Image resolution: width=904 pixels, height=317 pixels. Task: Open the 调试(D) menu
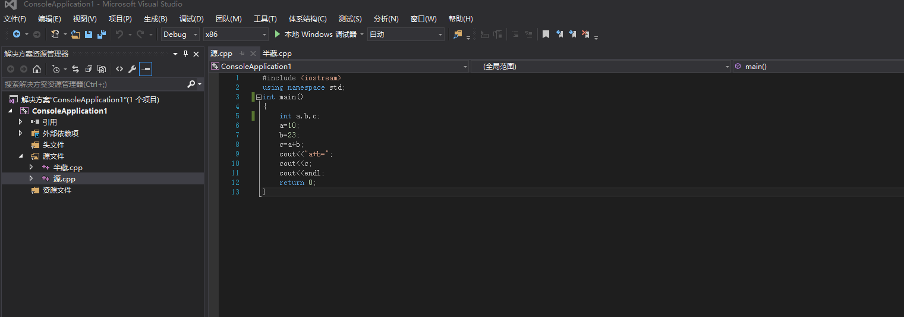click(191, 19)
